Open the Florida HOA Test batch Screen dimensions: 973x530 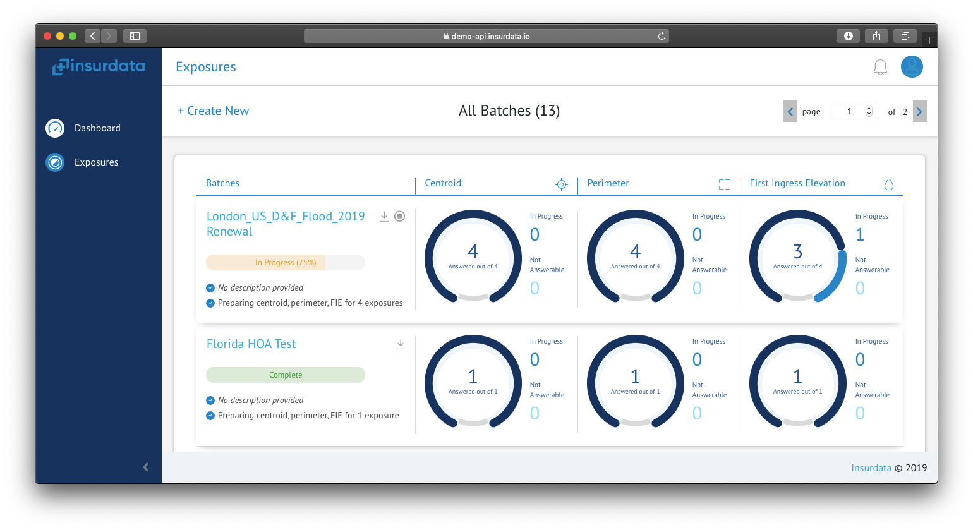point(251,344)
